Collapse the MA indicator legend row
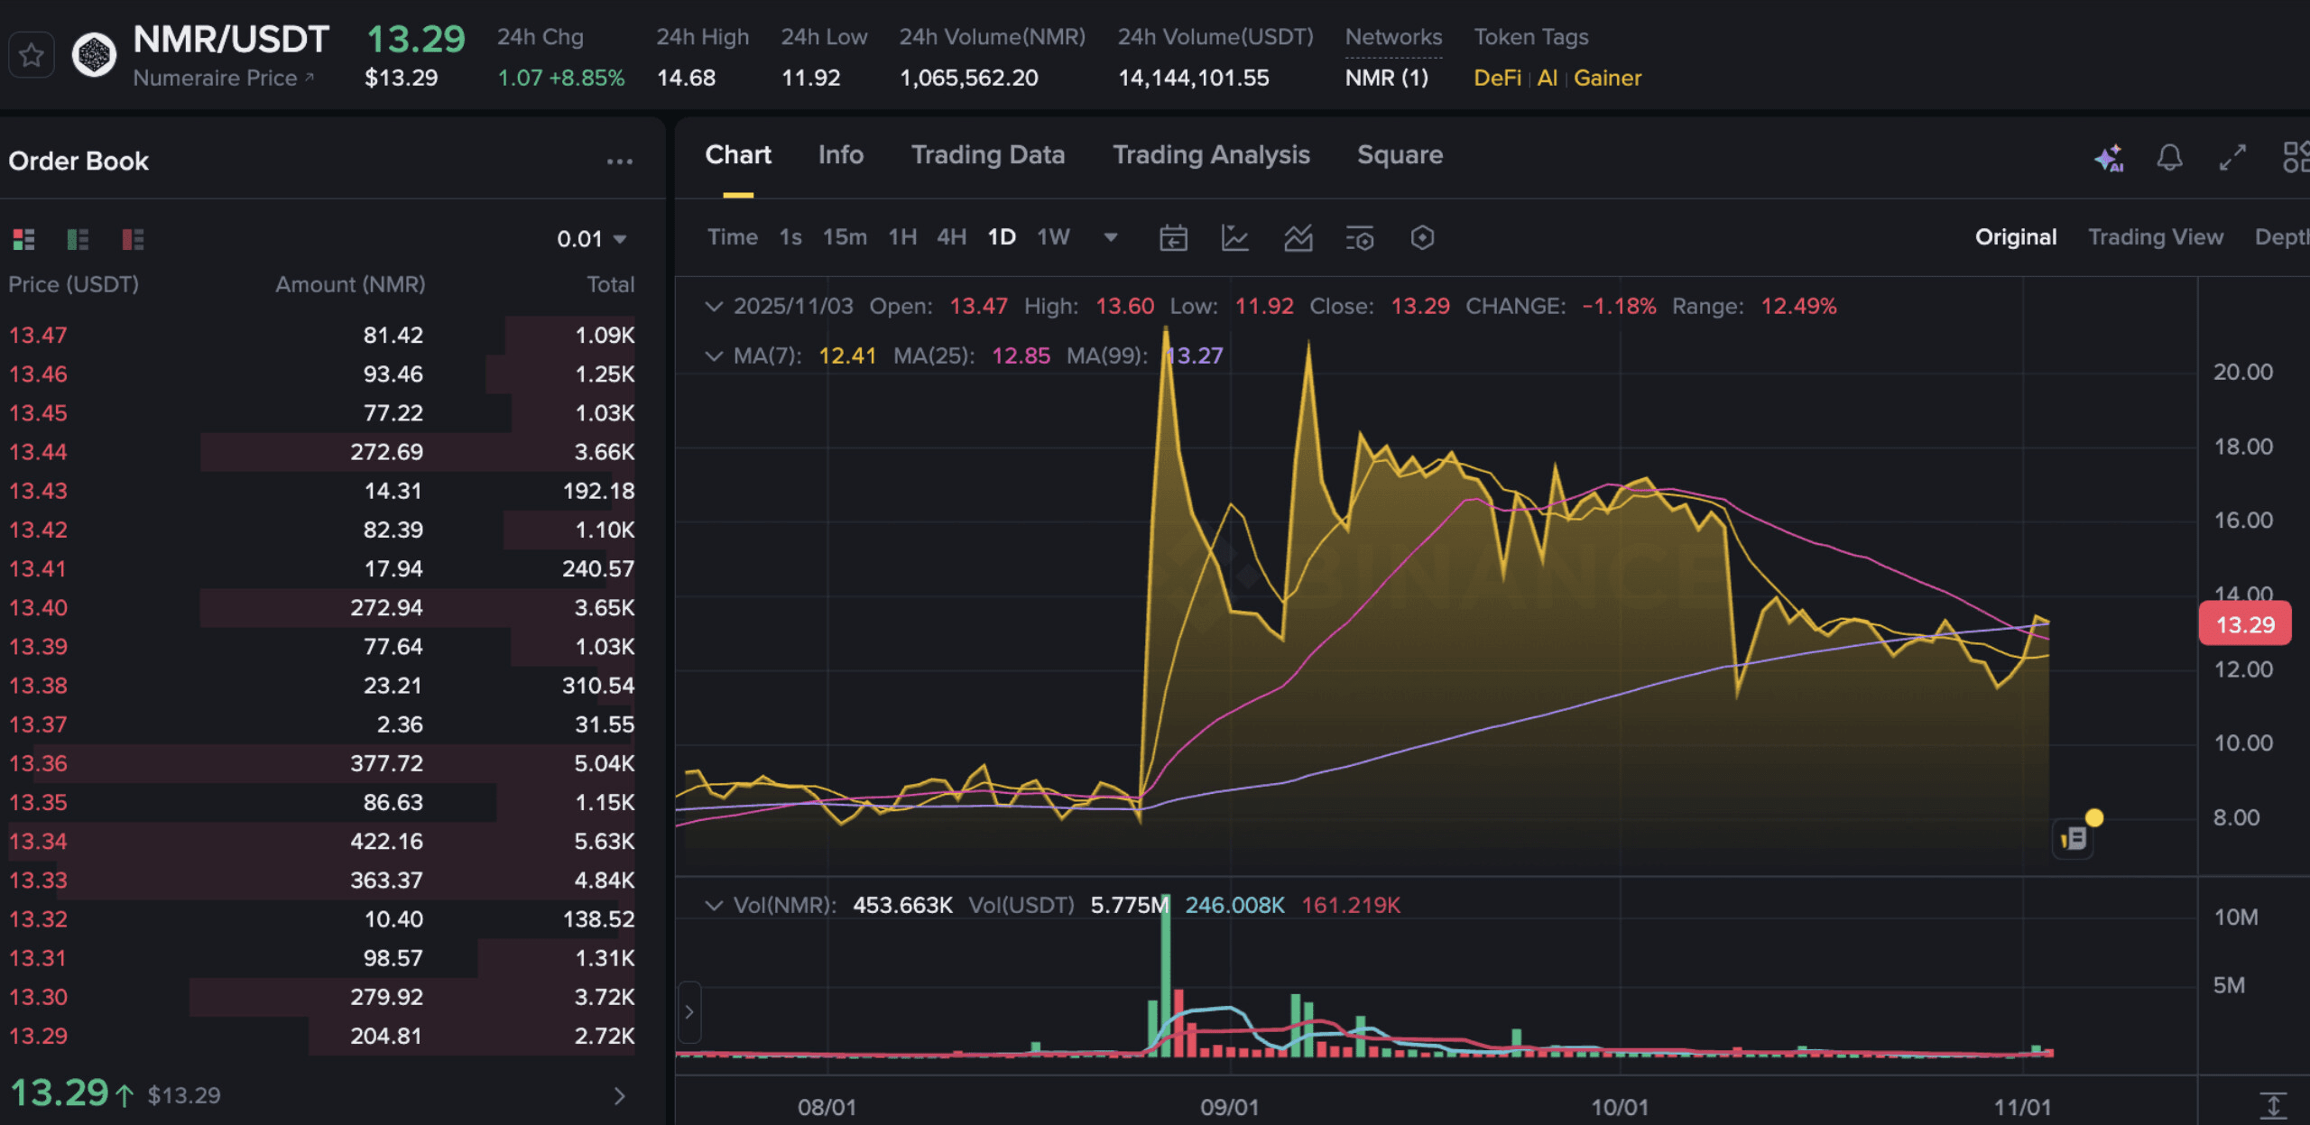Screen dimensions: 2310x1125 (714, 355)
